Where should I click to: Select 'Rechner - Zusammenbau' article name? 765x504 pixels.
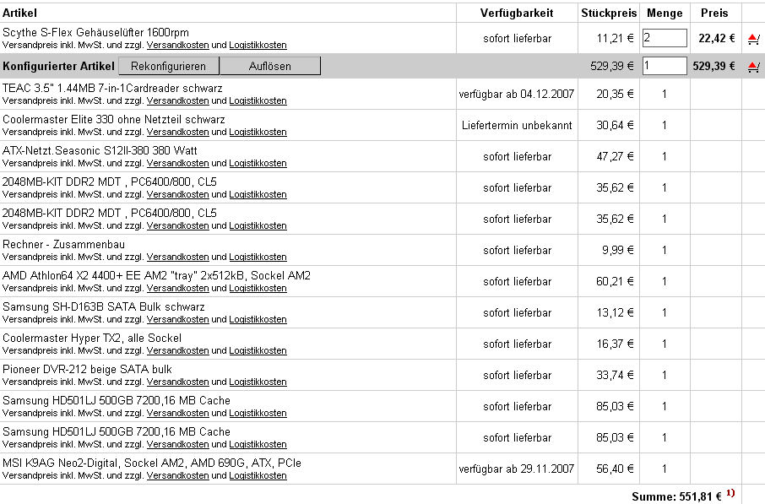point(63,245)
